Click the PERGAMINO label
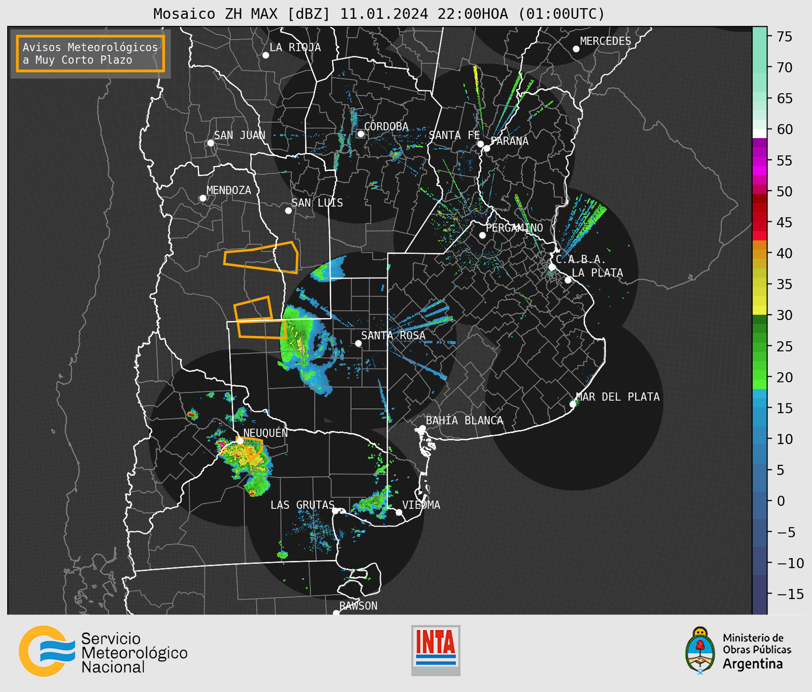The height and width of the screenshot is (692, 812). pyautogui.click(x=515, y=228)
